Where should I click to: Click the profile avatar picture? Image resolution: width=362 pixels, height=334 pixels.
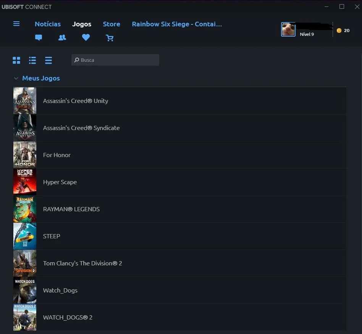pos(288,29)
